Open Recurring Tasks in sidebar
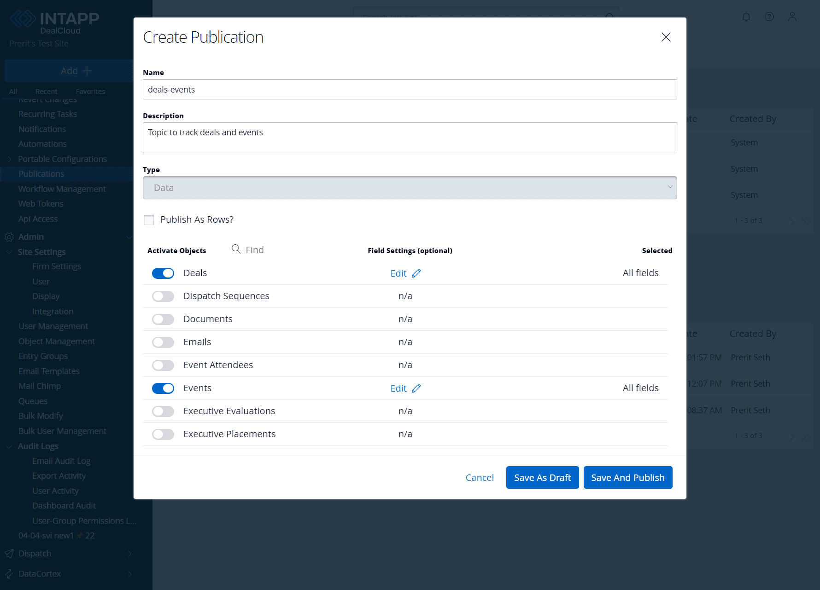 48,114
